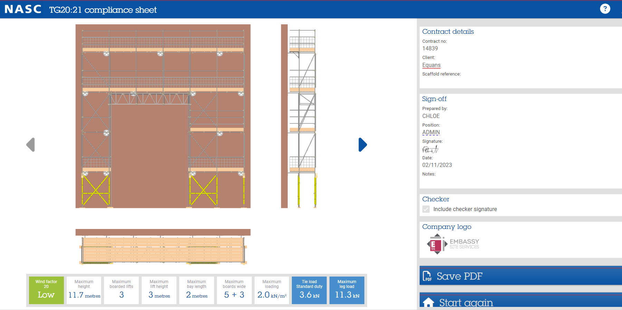622x310 pixels.
Task: Edit the Position field showing ADMIN
Action: tap(431, 132)
